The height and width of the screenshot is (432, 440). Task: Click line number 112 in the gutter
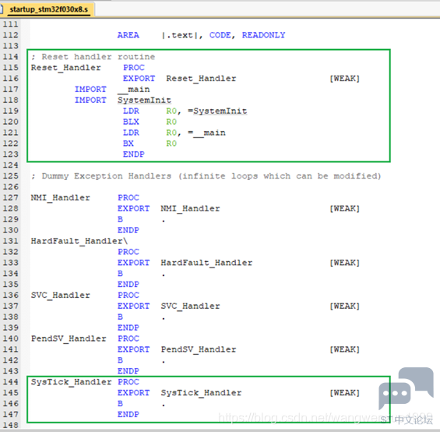(x=11, y=35)
